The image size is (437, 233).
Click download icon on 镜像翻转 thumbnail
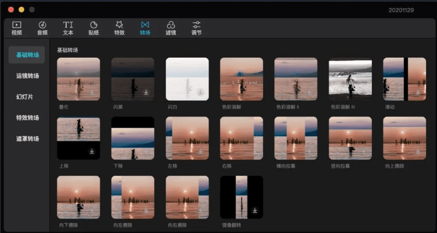(254, 210)
